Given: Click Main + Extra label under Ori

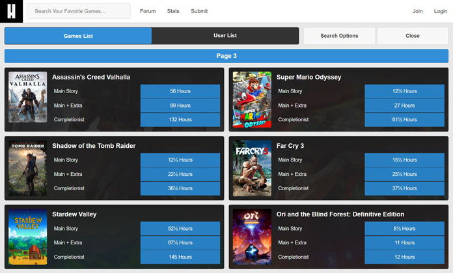Looking at the screenshot, I should coord(292,242).
